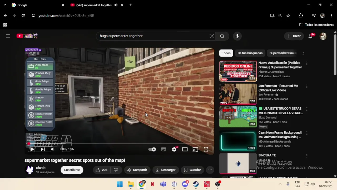This screenshot has height=190, width=337.
Task: Open tab search dropdown arrow
Action: [x=5, y=5]
